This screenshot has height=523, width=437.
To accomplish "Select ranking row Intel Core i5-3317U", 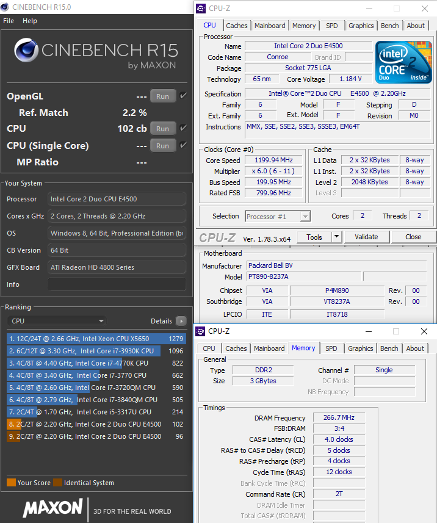I will pyautogui.click(x=96, y=412).
